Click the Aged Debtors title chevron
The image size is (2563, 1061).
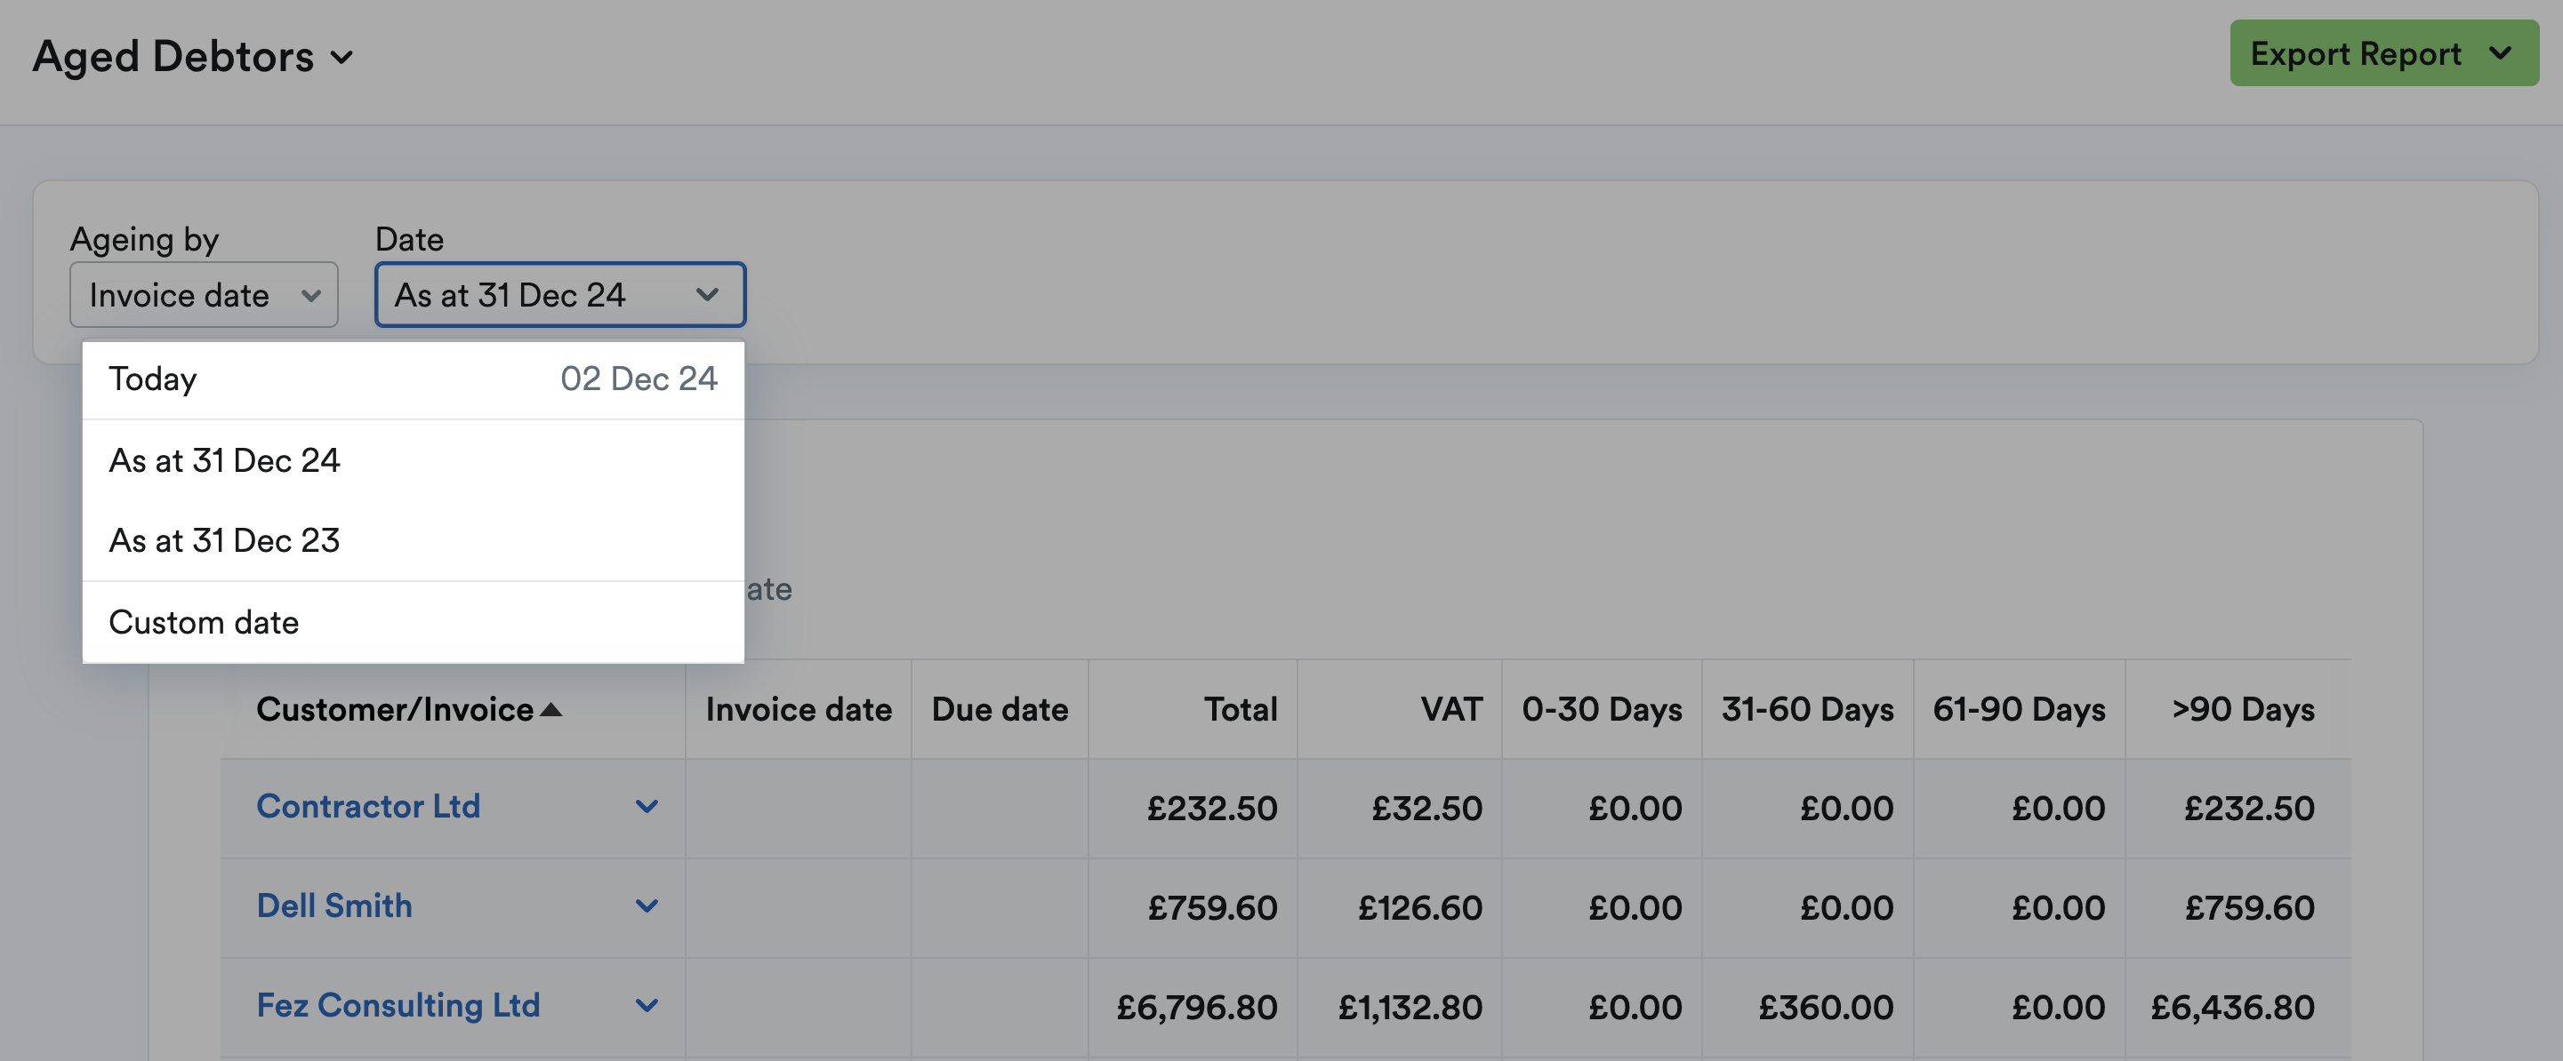[x=341, y=58]
